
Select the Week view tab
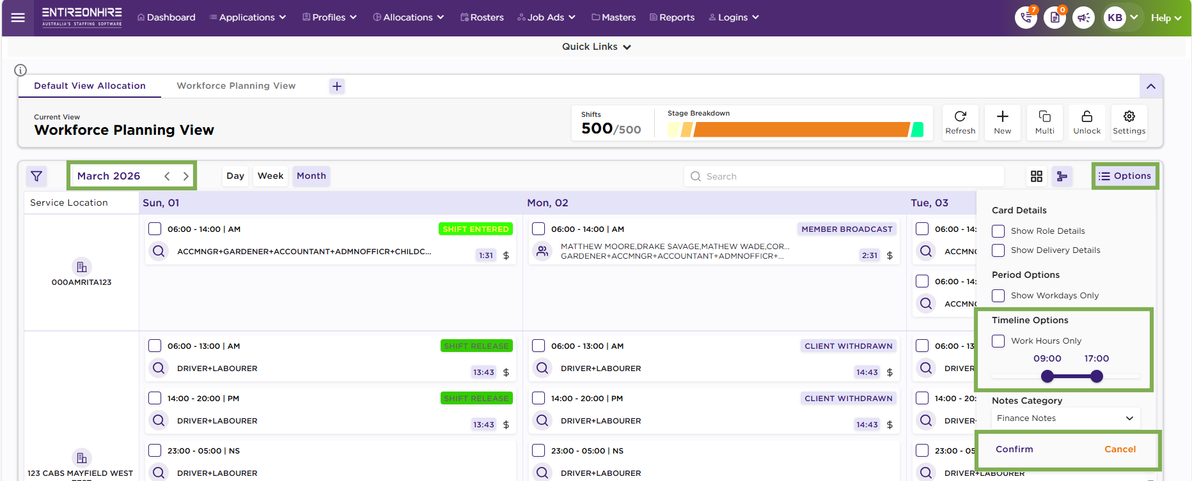270,176
